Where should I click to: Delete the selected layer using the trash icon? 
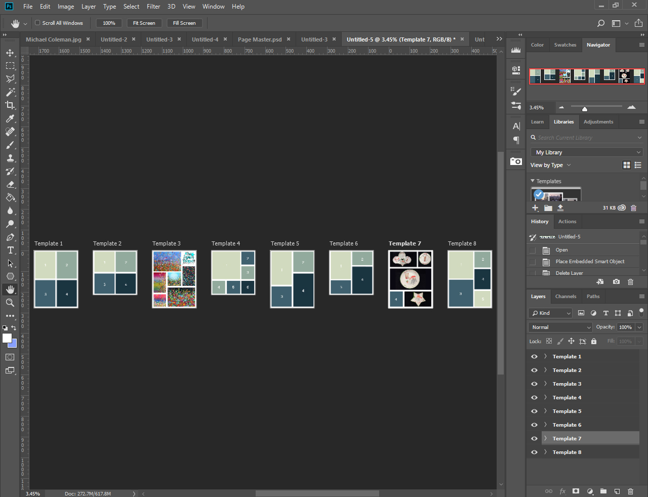point(630,491)
